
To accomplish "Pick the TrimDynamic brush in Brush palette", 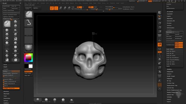I will click(x=15, y=47).
